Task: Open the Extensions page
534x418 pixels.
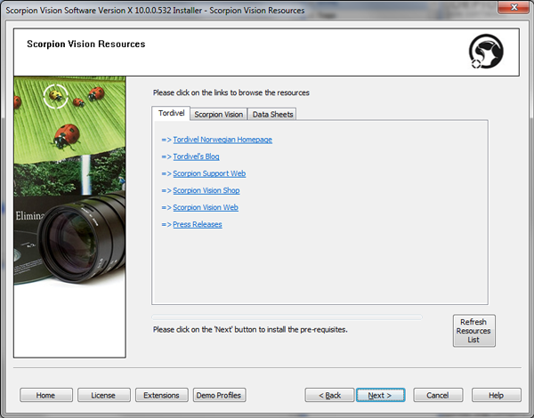Action: 161,395
